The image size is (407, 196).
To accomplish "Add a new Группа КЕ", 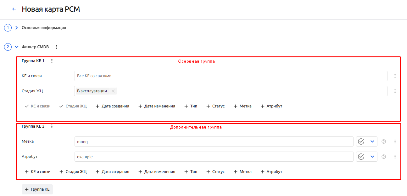I will (x=37, y=189).
